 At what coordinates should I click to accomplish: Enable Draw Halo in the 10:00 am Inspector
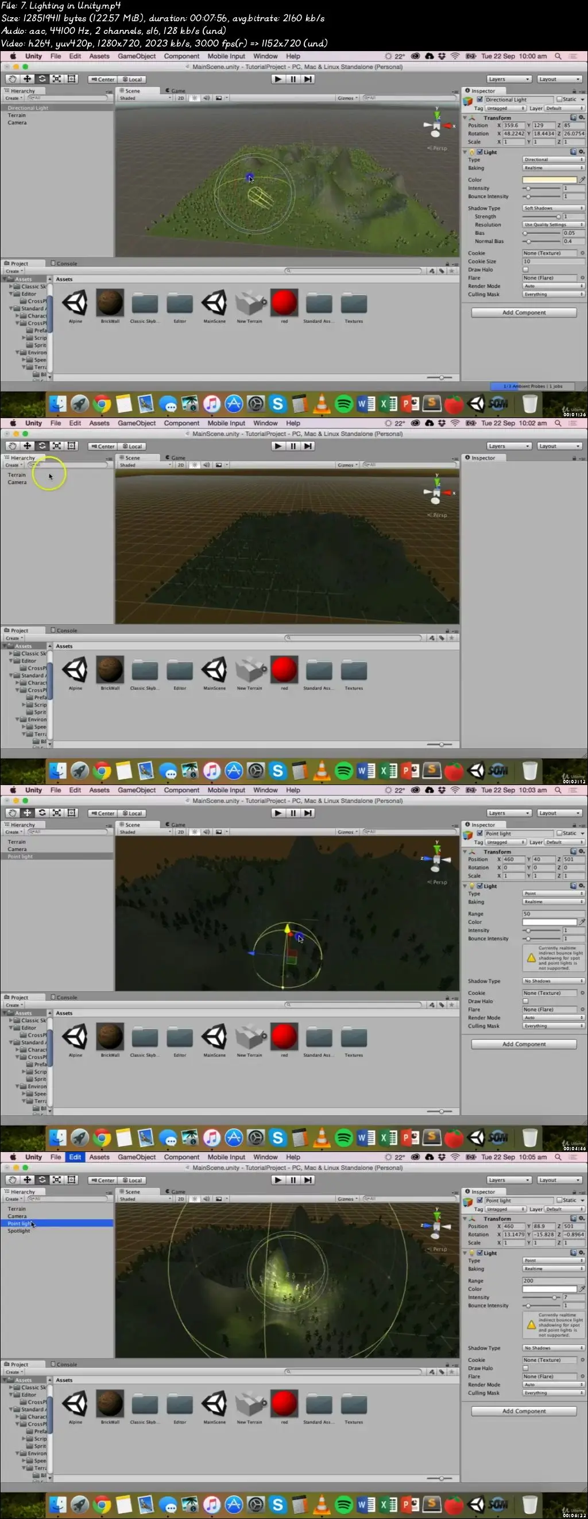click(x=525, y=269)
